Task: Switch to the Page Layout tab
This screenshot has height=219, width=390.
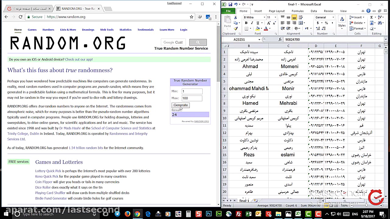Action: coord(277,11)
